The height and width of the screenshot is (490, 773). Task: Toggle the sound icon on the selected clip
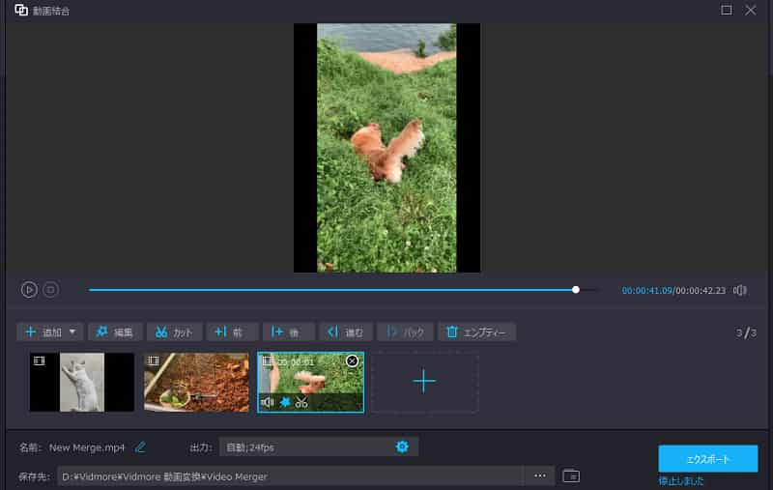[x=269, y=402]
